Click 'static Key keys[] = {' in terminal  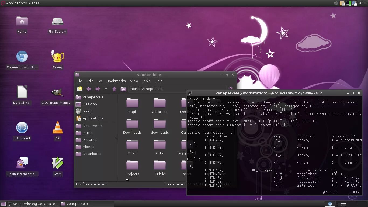click(x=210, y=132)
